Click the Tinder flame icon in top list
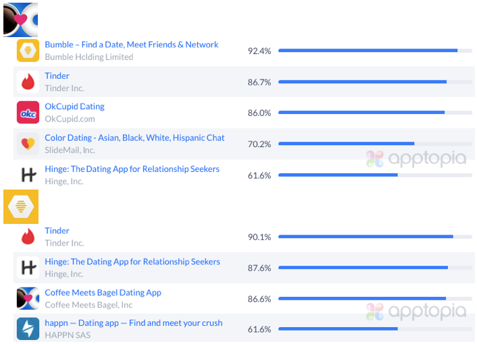Viewport: 477px width, 344px height. [x=28, y=82]
